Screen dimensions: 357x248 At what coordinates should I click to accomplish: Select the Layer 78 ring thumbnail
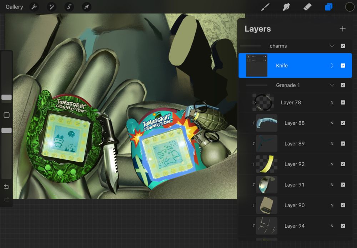(x=263, y=103)
